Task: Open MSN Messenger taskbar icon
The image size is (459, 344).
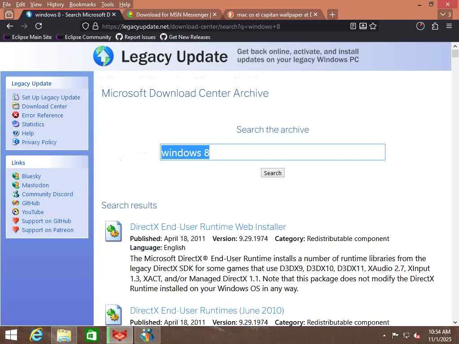Action: [x=147, y=335]
